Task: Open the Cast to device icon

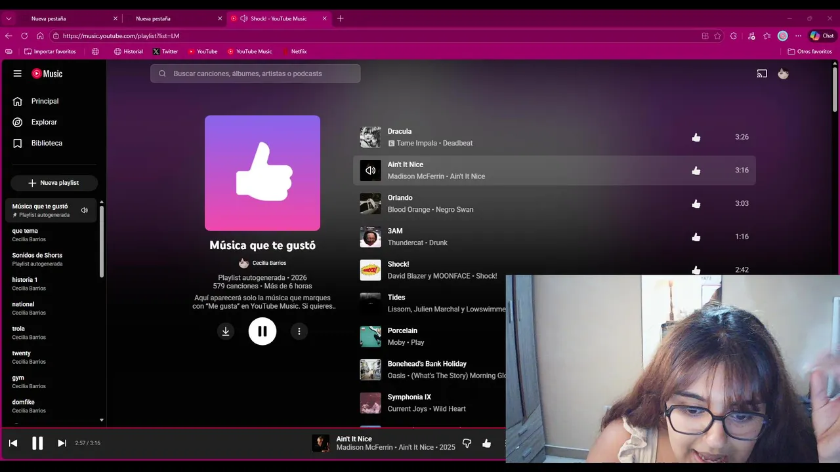Action: point(762,73)
